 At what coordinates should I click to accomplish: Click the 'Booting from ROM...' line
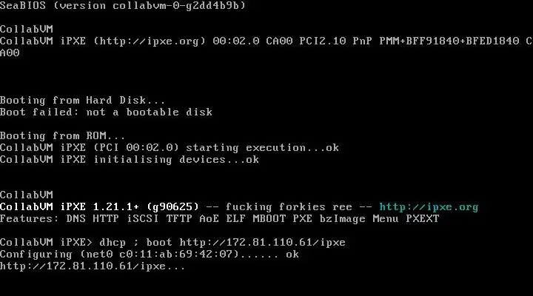coord(62,136)
